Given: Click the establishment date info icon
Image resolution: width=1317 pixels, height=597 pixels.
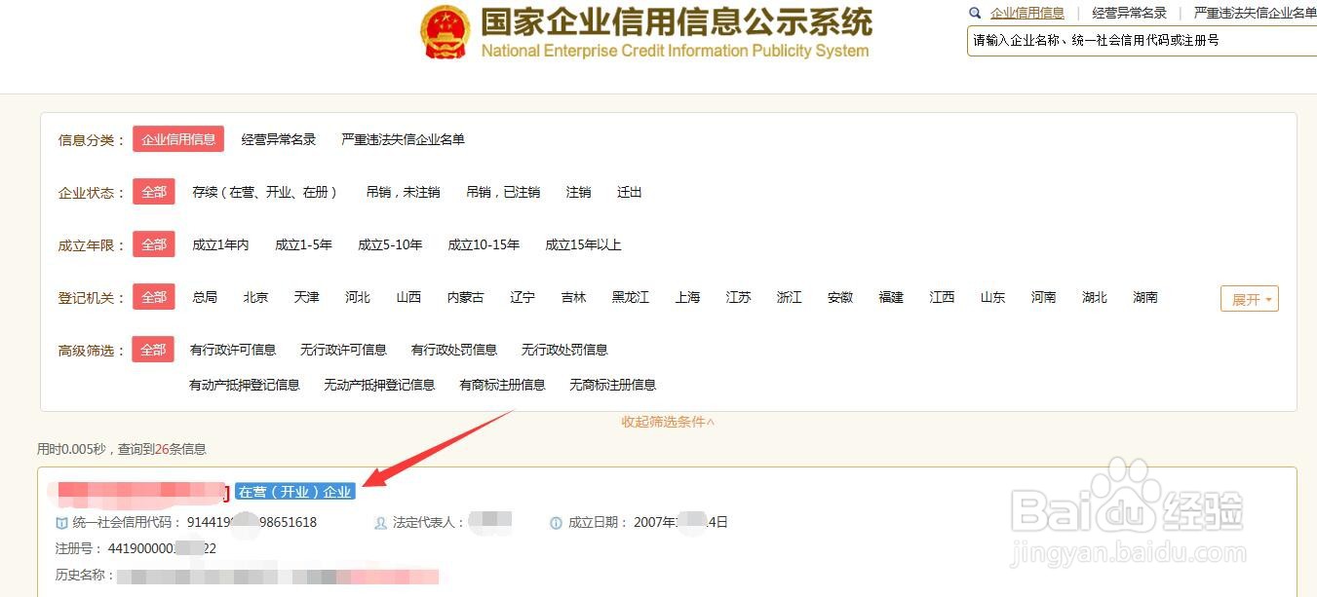Looking at the screenshot, I should click(557, 523).
